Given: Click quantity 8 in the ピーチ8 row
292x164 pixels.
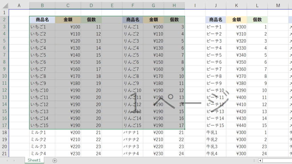Looking at the screenshot, I should [257, 76].
